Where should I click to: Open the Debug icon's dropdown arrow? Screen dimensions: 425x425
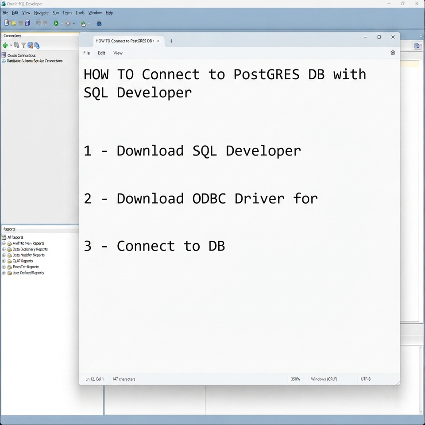tap(74, 23)
